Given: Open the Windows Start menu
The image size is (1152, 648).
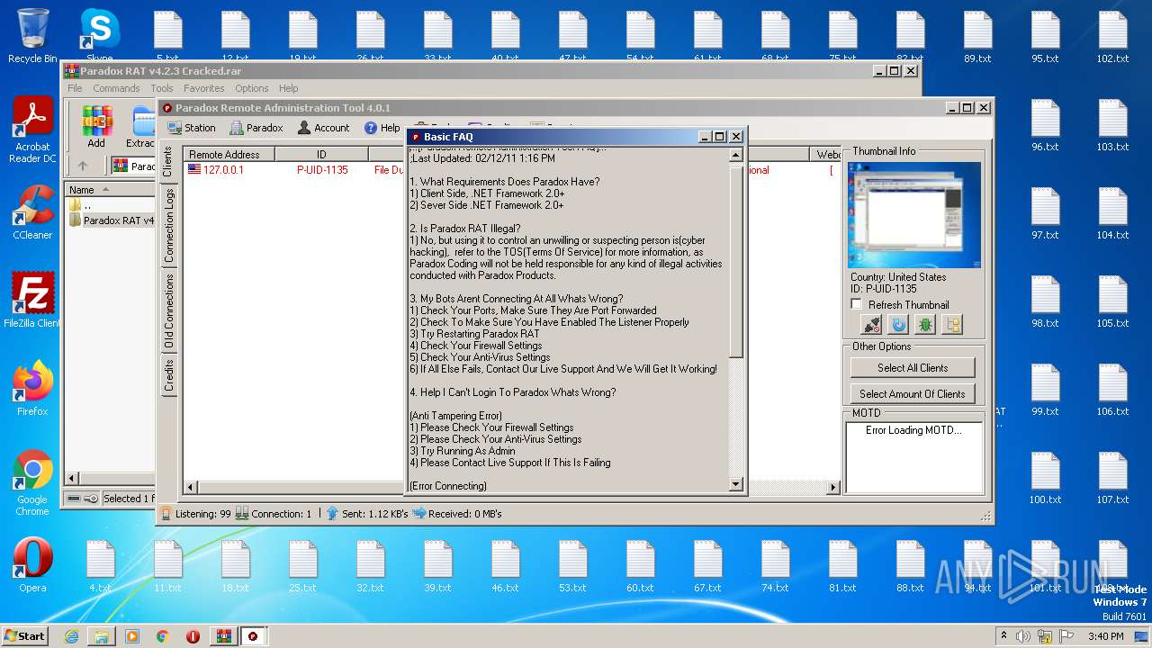Looking at the screenshot, I should point(25,635).
